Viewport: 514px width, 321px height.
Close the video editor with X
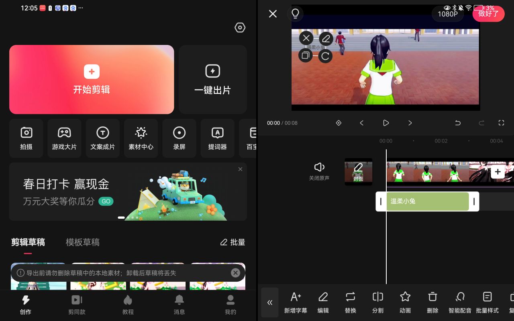273,14
